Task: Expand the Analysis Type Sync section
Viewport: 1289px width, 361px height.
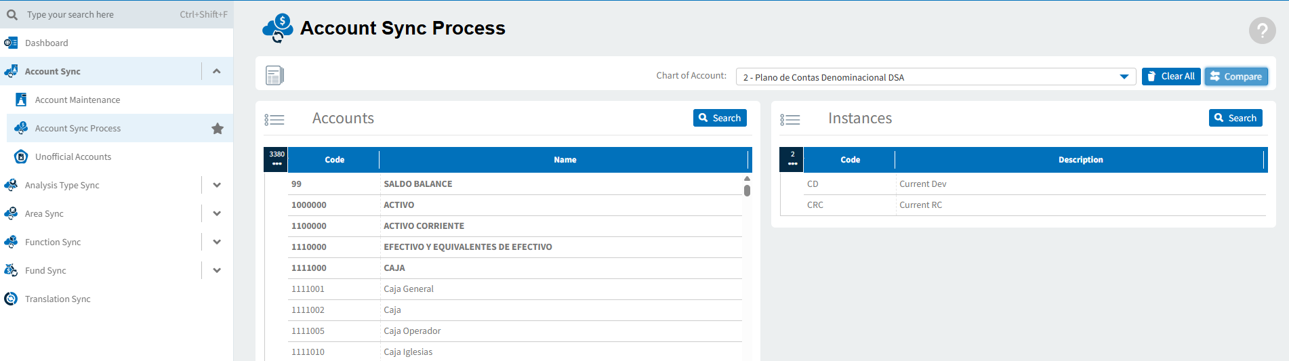Action: pyautogui.click(x=217, y=185)
